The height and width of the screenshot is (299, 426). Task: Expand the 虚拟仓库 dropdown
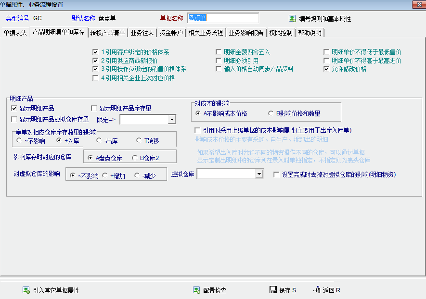(259, 174)
